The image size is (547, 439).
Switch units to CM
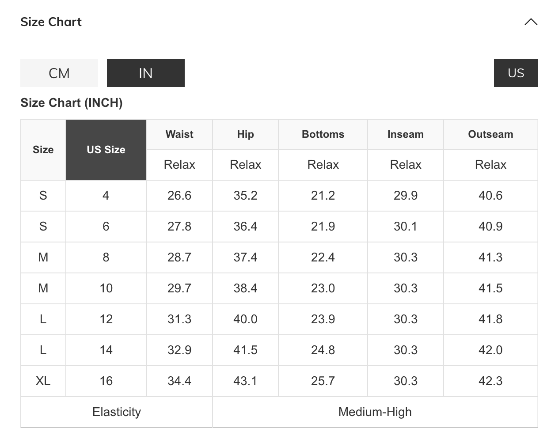[x=59, y=73]
